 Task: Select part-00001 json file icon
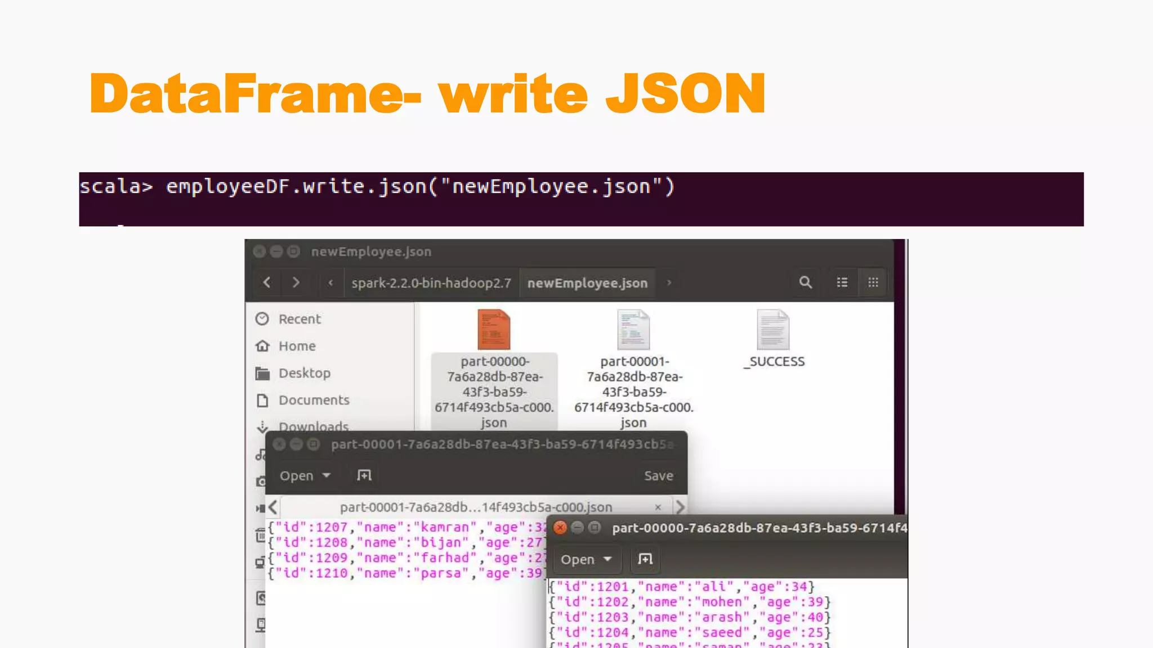tap(633, 330)
